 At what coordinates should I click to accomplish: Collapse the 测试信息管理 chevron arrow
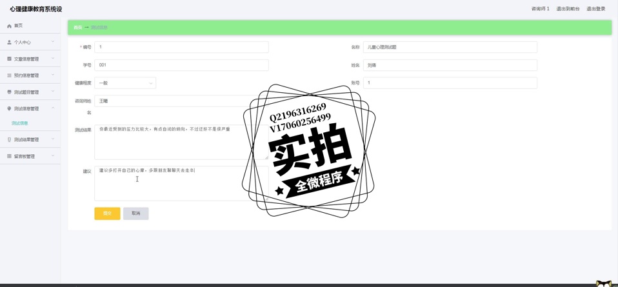click(x=53, y=108)
